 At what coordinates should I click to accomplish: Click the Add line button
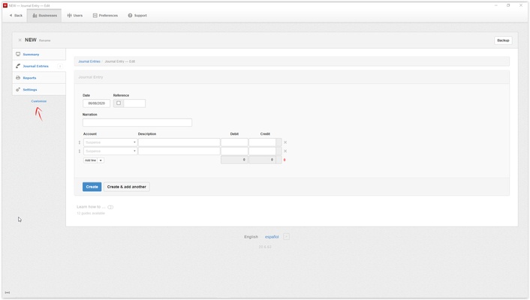pos(90,160)
